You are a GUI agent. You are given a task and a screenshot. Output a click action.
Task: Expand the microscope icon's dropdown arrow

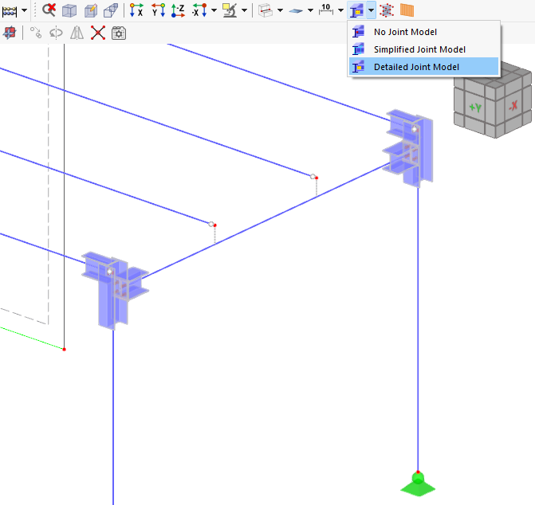click(244, 10)
